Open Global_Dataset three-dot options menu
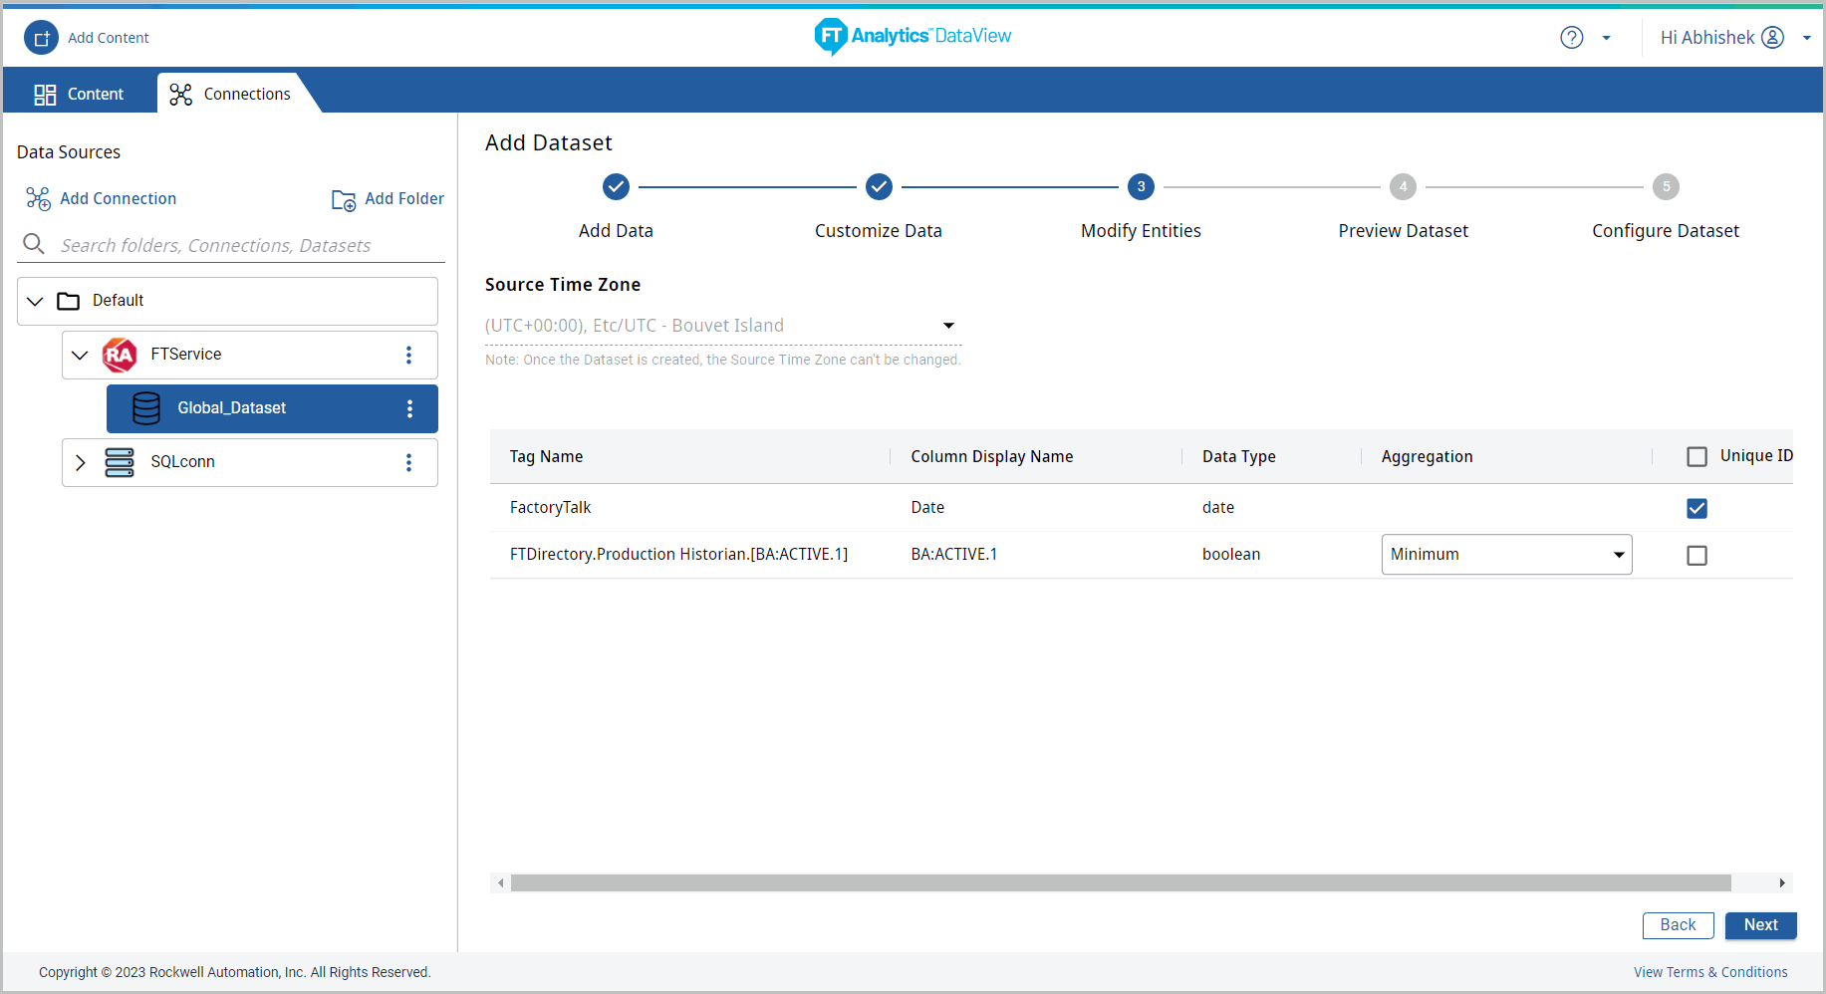The image size is (1826, 994). 409,408
